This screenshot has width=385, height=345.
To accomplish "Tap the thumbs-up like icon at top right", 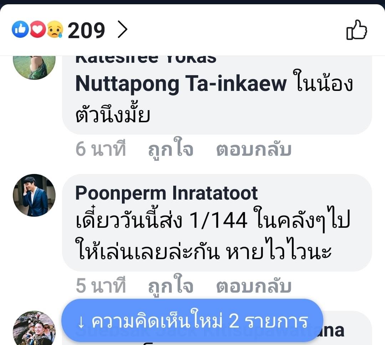I will (356, 30).
